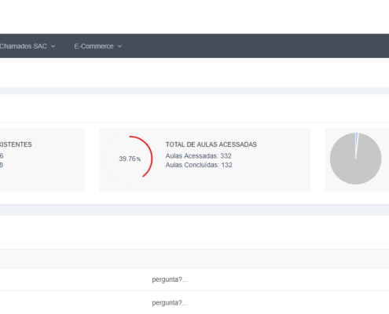
Task: Click the number 8 in the XISTENTES card
Action: 2,165
